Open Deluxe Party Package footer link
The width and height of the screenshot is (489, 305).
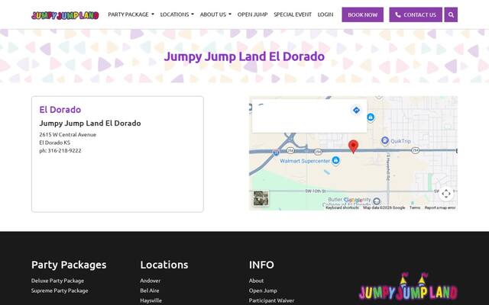(57, 281)
